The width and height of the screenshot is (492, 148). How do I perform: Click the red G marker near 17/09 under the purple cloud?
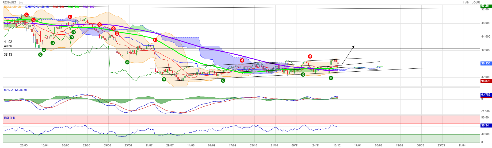(x=242, y=60)
